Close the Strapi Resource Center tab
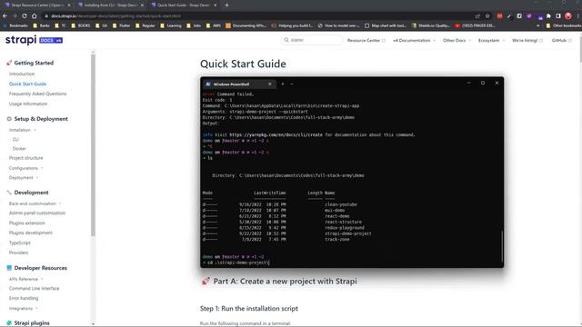This screenshot has height=327, width=582. pyautogui.click(x=69, y=5)
